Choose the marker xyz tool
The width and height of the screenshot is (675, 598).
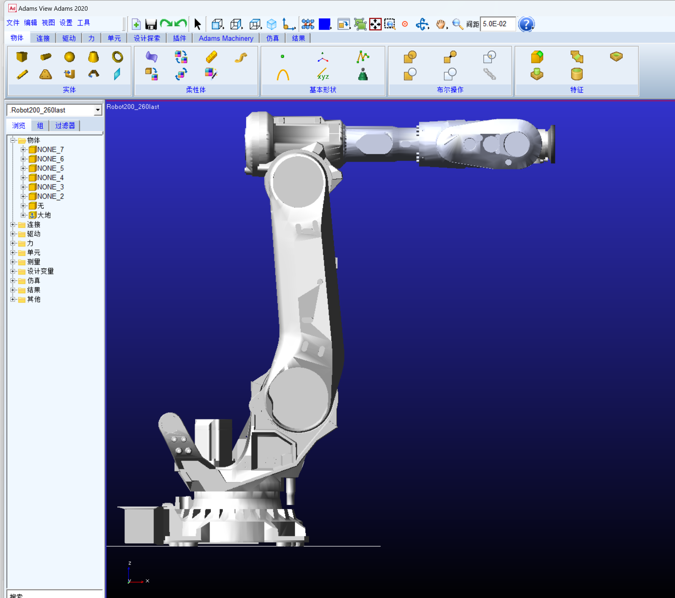click(323, 74)
